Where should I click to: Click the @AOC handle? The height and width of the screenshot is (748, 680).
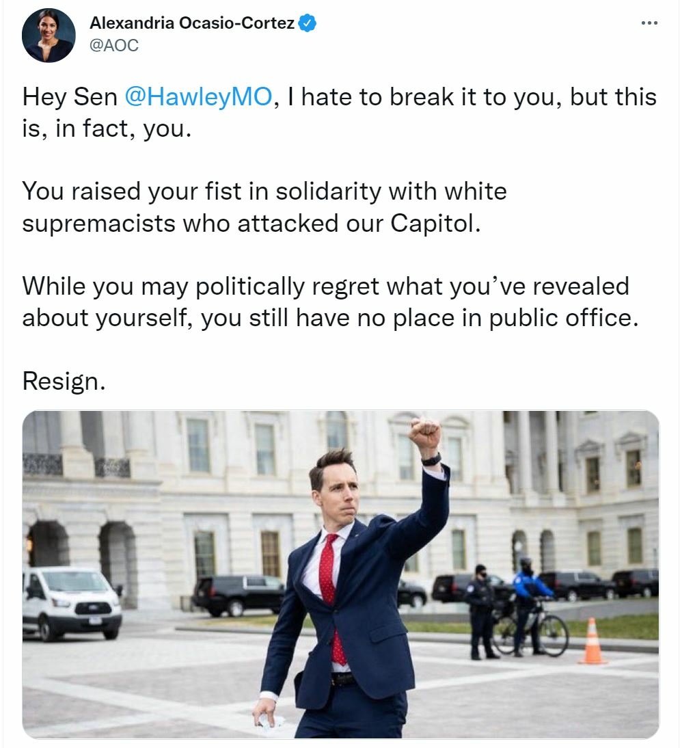pyautogui.click(x=114, y=45)
